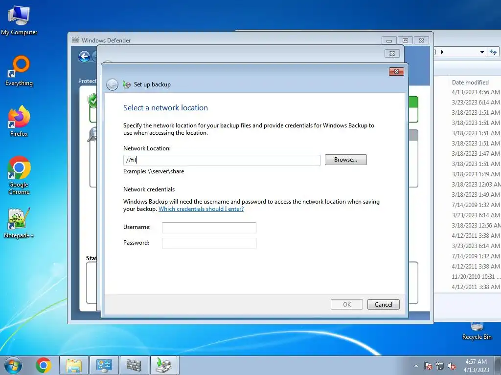Open the Recycle Bin

coord(477,332)
